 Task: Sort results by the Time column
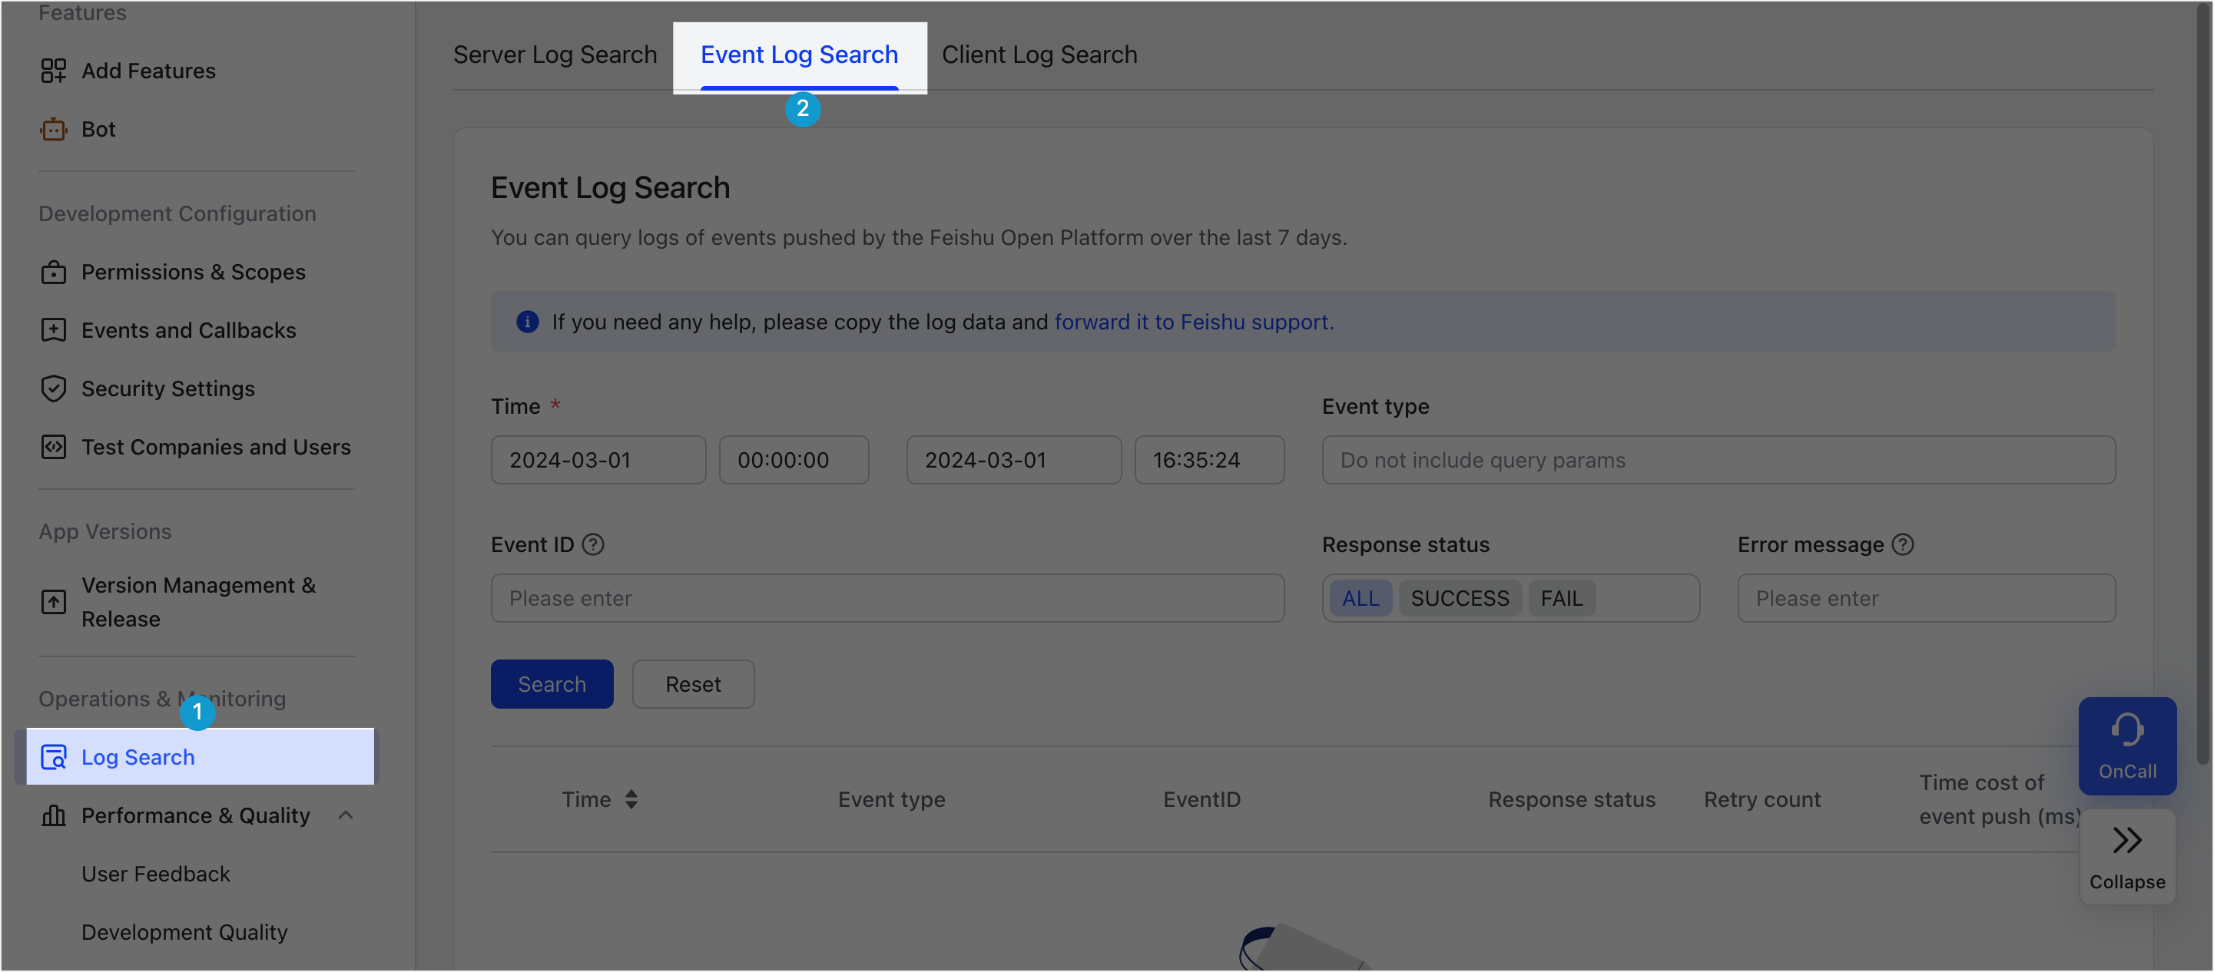(631, 798)
